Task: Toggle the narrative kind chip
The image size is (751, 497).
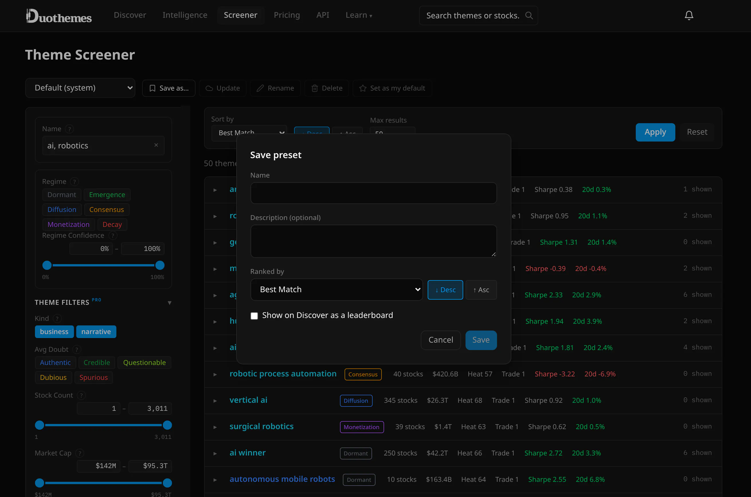Action: point(96,331)
